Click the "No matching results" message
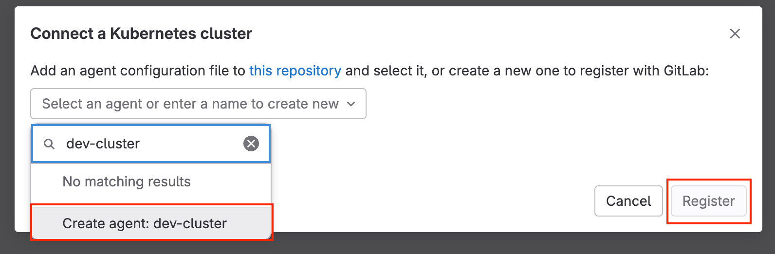 click(127, 181)
